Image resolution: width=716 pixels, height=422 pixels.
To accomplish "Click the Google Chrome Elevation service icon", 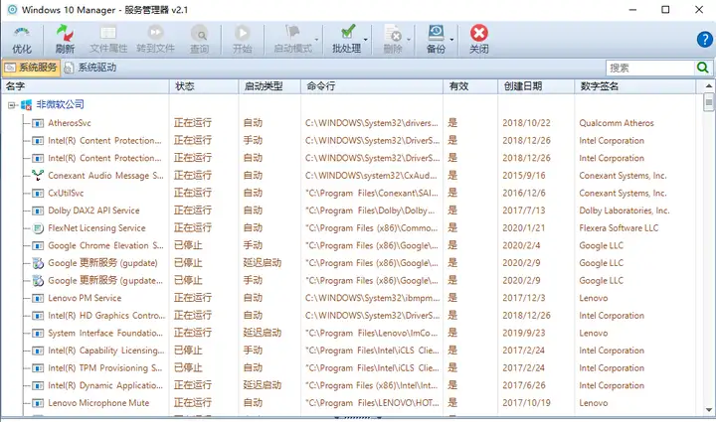I will [x=38, y=245].
